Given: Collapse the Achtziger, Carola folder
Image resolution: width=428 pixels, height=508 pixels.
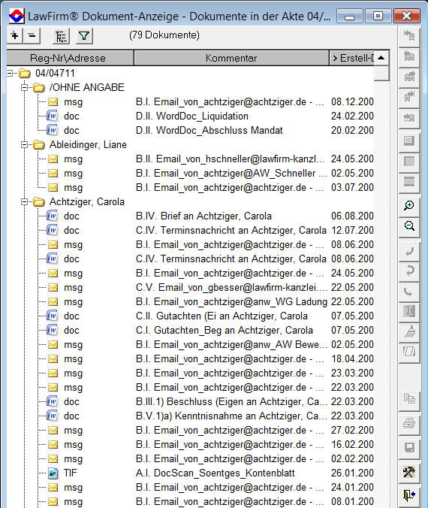Looking at the screenshot, I should (x=24, y=202).
